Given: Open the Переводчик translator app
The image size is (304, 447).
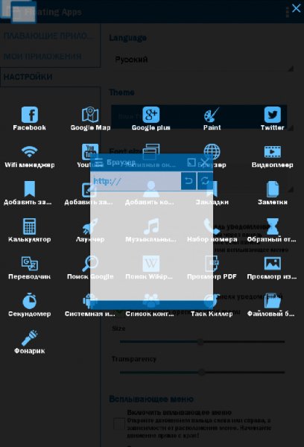Looking at the screenshot, I should [x=29, y=267].
